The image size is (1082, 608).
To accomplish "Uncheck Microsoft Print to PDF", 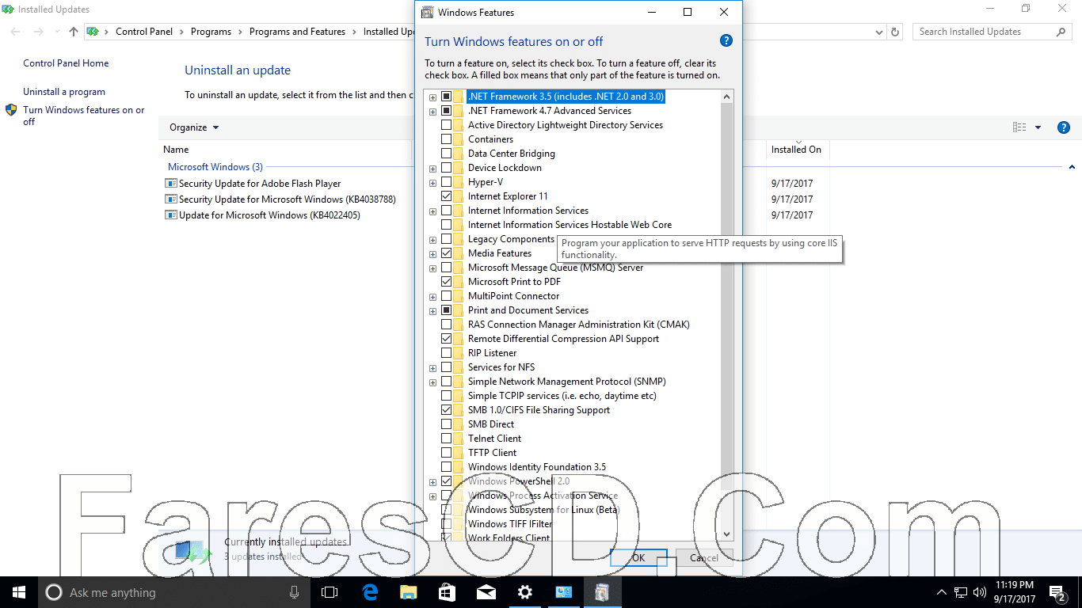I will pos(447,282).
